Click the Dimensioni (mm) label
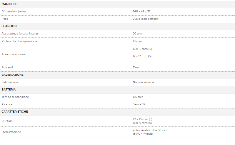The image size is (235, 145). [14, 11]
